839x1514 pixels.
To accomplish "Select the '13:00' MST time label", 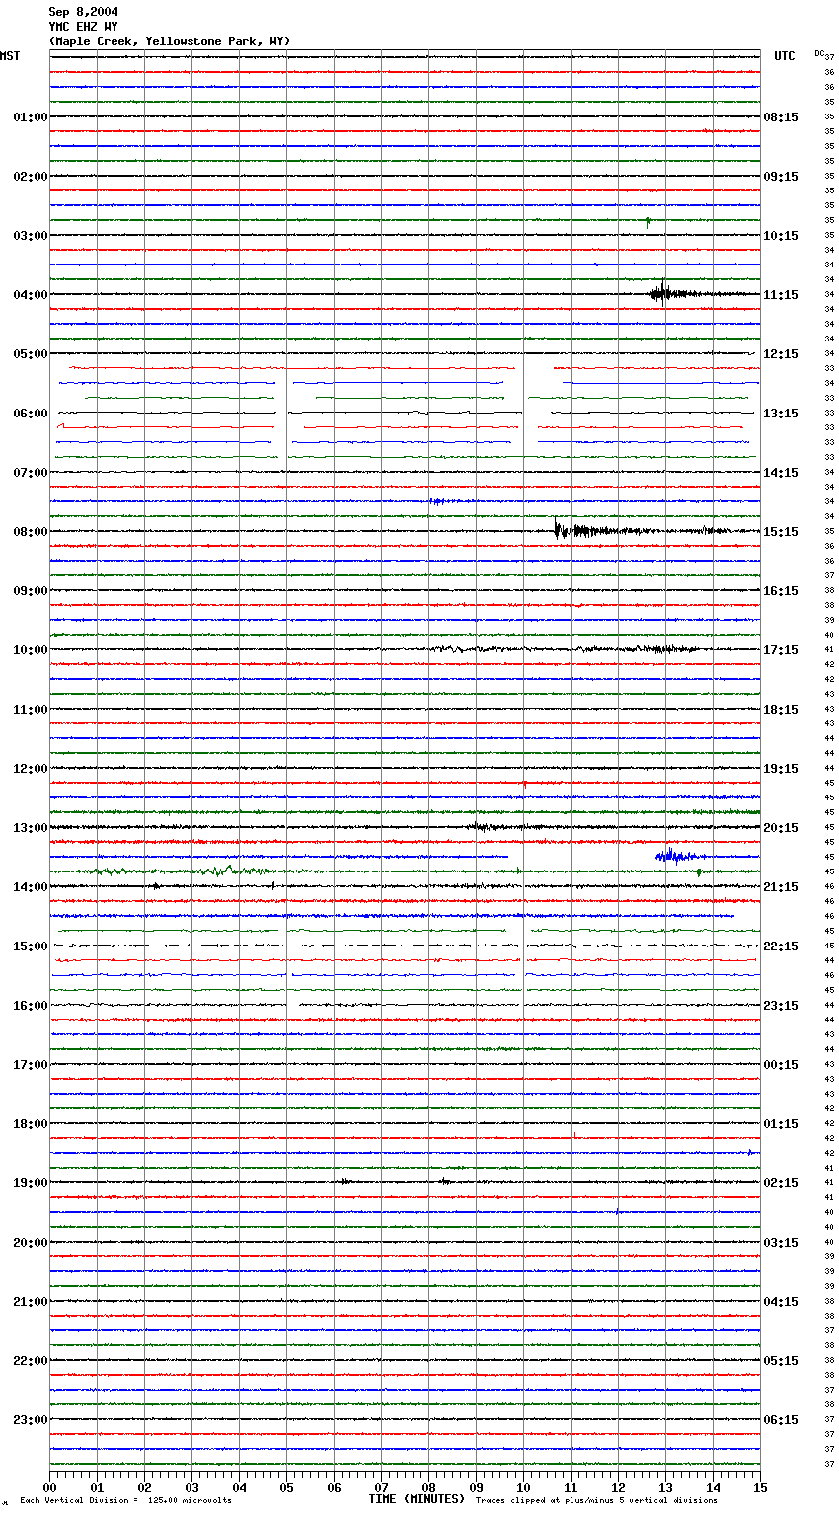I will (x=31, y=828).
